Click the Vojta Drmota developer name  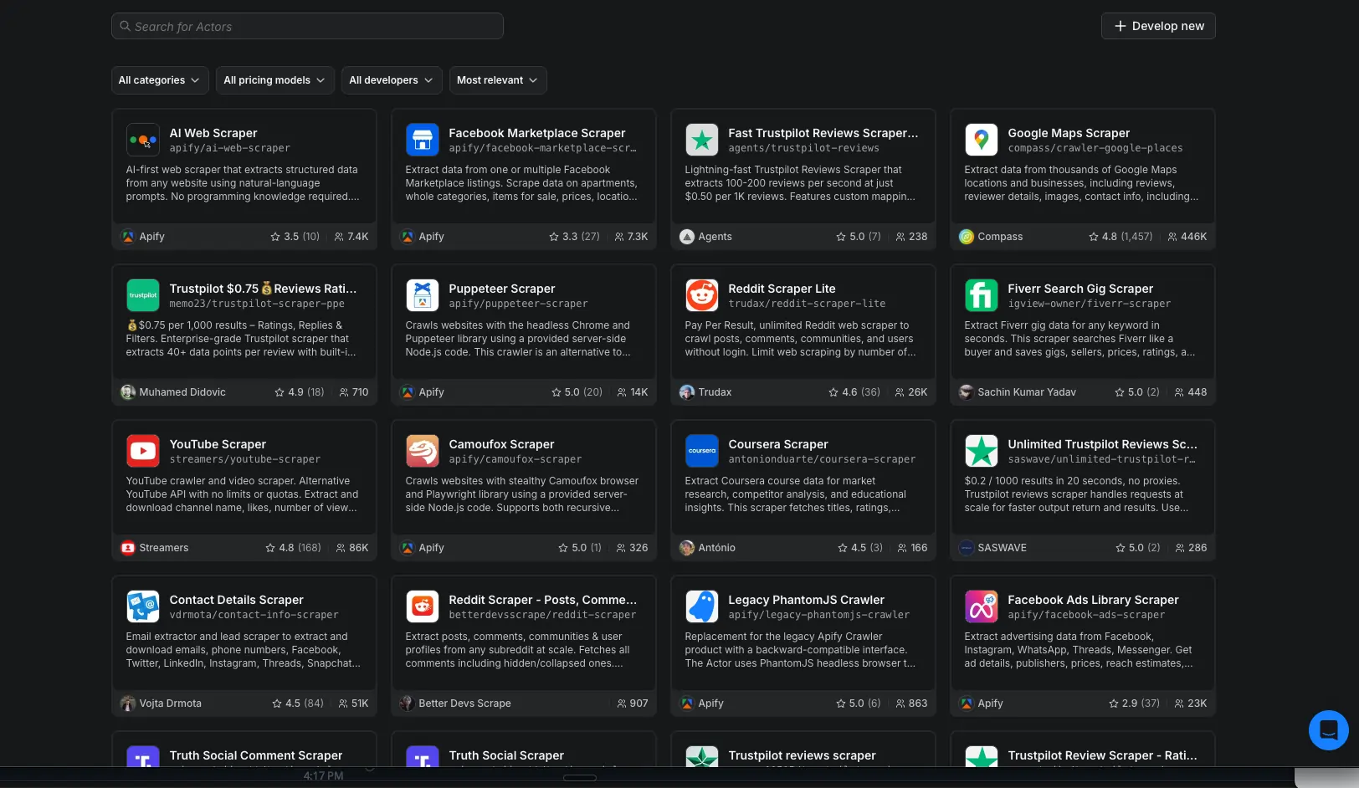170,704
